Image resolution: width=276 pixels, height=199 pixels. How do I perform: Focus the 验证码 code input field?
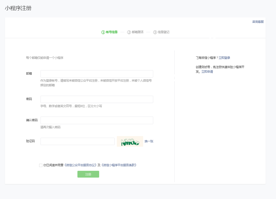[77, 142]
